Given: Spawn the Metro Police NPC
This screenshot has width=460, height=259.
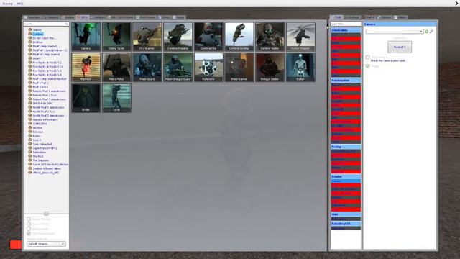Looking at the screenshot, I should click(116, 67).
